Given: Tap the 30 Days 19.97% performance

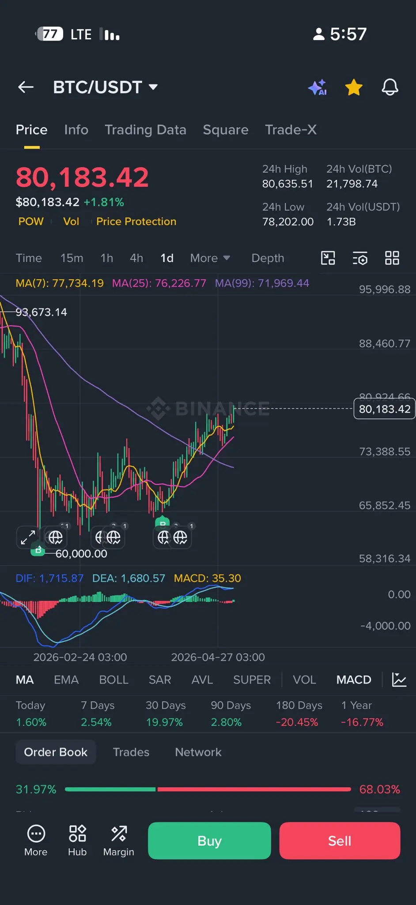Looking at the screenshot, I should point(166,714).
